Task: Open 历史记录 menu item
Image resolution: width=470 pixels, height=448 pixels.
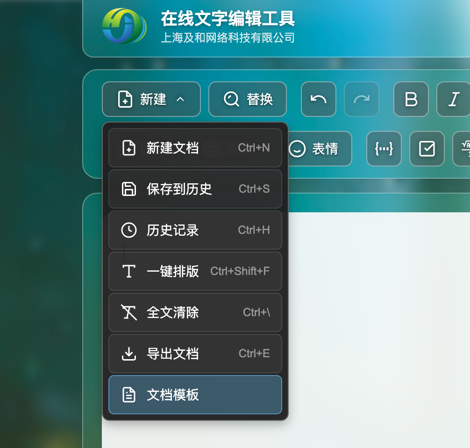Action: (x=195, y=230)
